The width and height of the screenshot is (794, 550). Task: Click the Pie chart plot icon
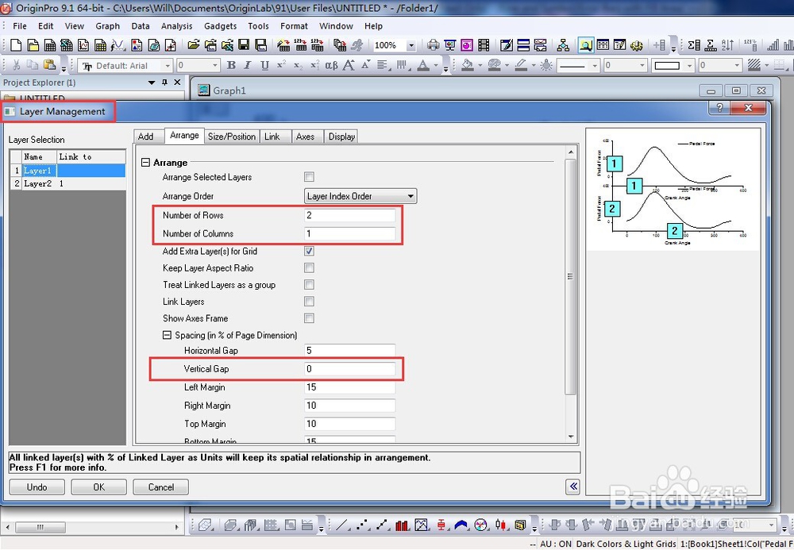[x=481, y=525]
